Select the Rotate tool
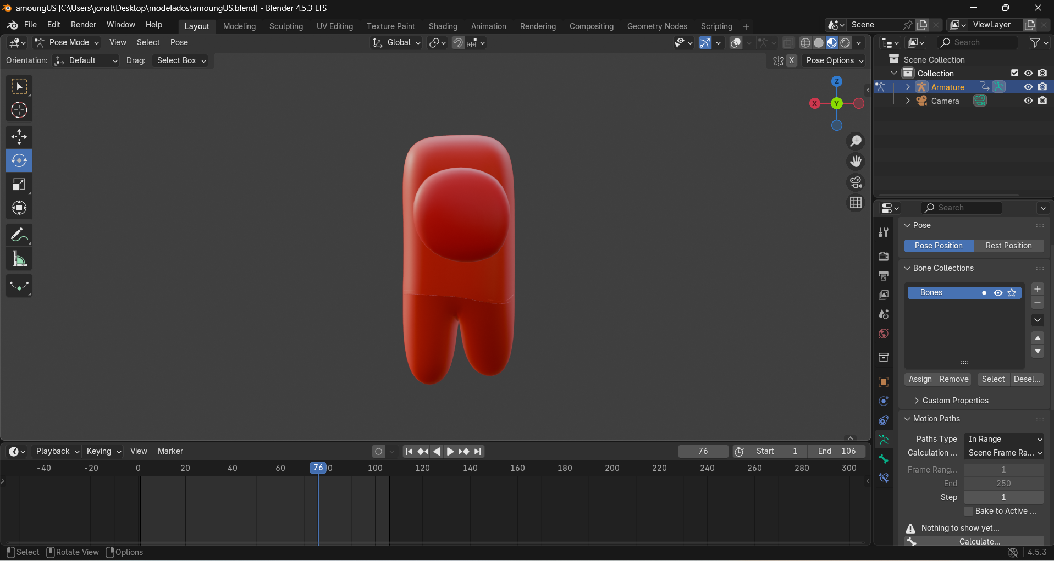Screen dimensions: 1054x561 (19, 160)
